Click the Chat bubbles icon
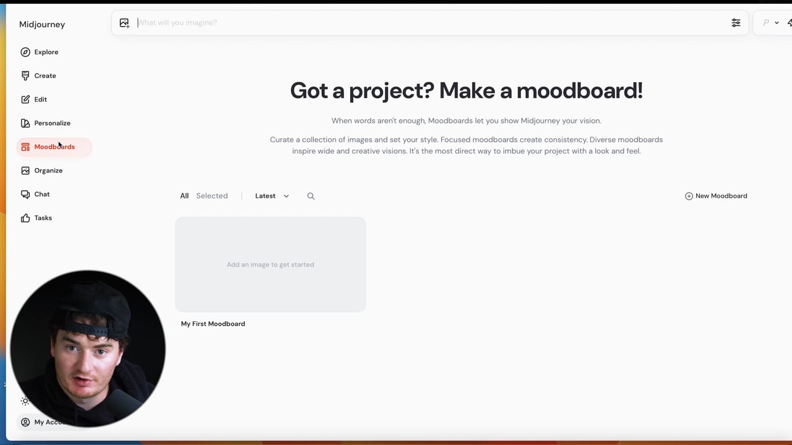 25,194
